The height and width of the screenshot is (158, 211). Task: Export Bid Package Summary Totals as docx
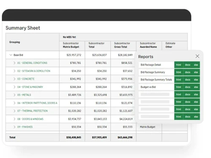187,80
